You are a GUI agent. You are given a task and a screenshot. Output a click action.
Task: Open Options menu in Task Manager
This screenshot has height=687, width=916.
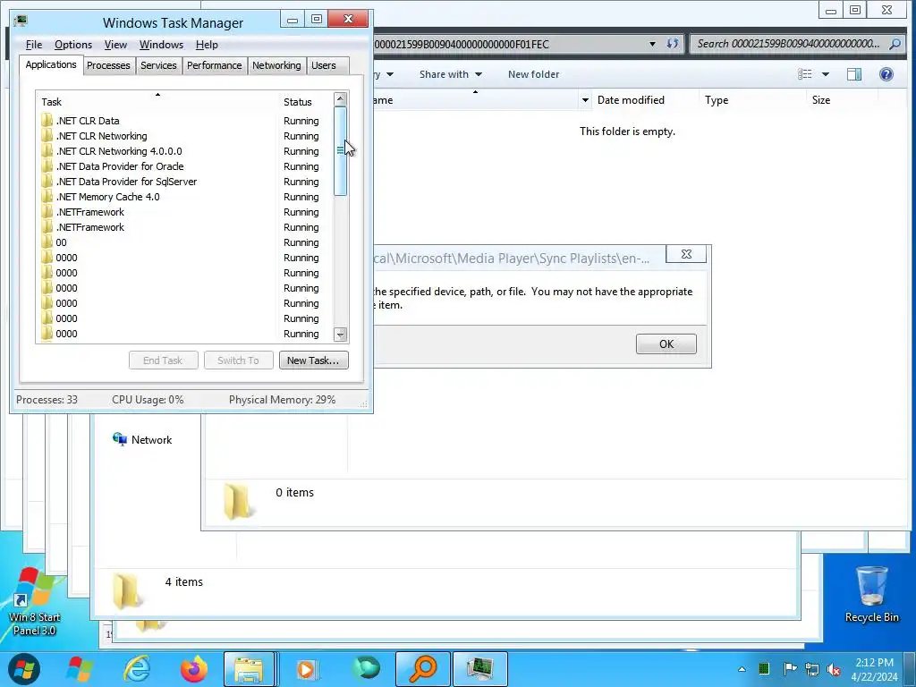pyautogui.click(x=73, y=45)
